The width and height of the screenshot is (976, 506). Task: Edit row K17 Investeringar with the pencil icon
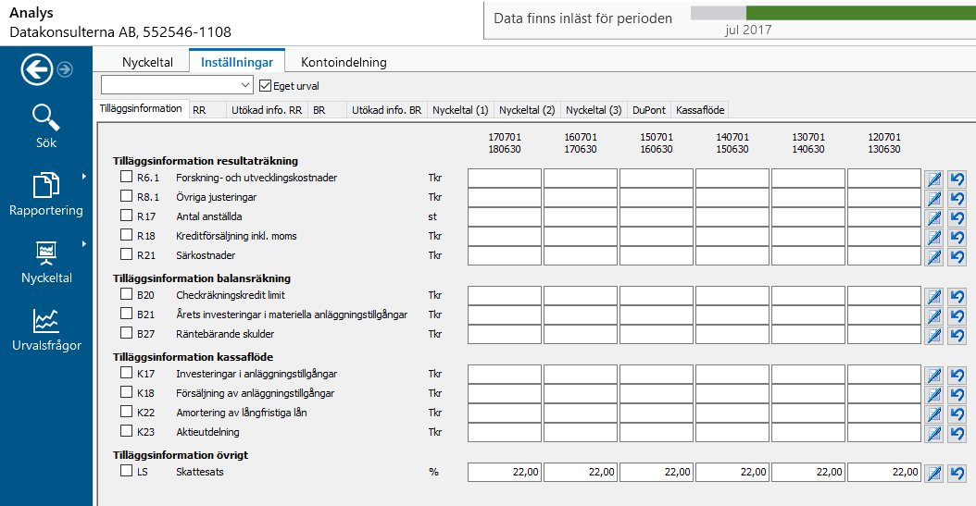click(933, 375)
